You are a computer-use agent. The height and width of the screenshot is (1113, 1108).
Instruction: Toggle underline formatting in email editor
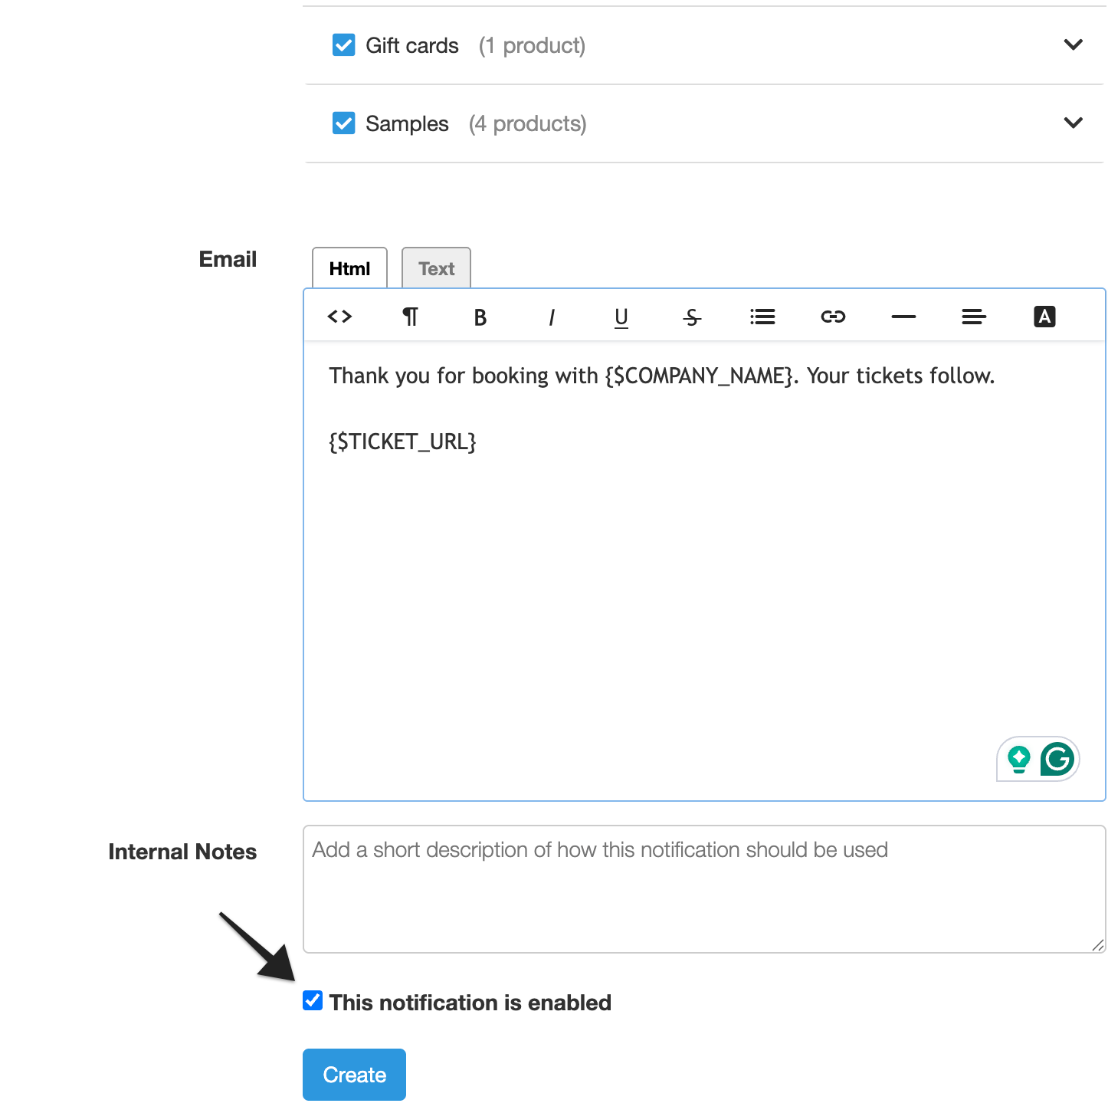621,317
